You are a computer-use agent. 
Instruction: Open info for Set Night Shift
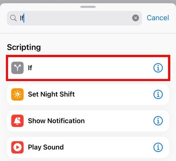coord(158,94)
